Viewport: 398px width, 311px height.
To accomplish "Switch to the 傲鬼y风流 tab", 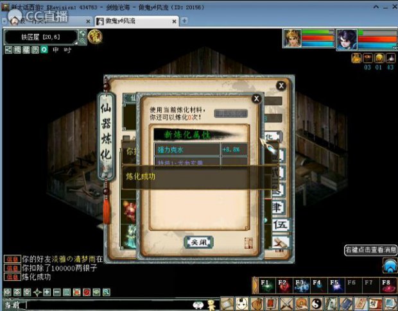I will click(x=135, y=21).
